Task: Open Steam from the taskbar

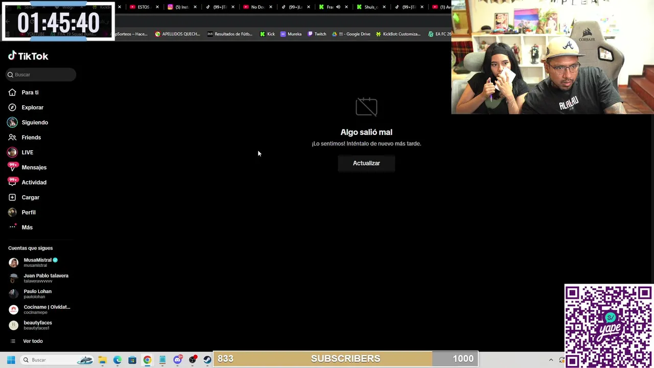Action: pos(207,360)
